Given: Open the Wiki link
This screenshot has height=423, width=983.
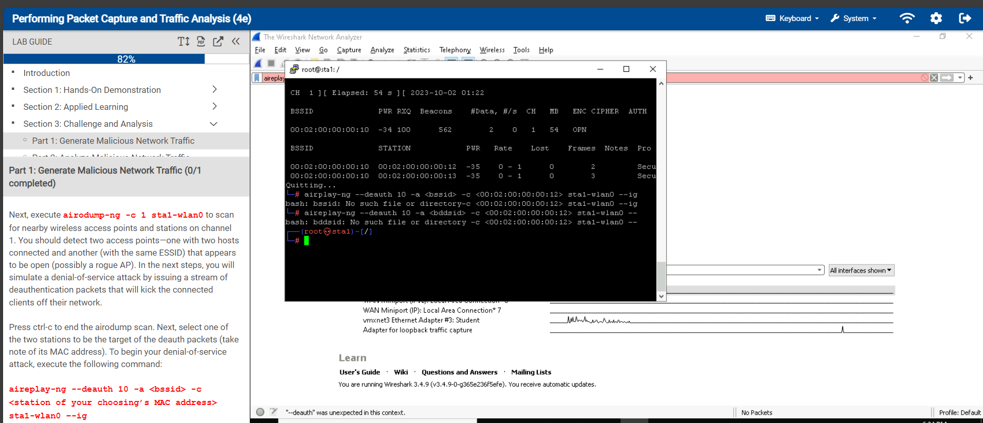Looking at the screenshot, I should 401,372.
